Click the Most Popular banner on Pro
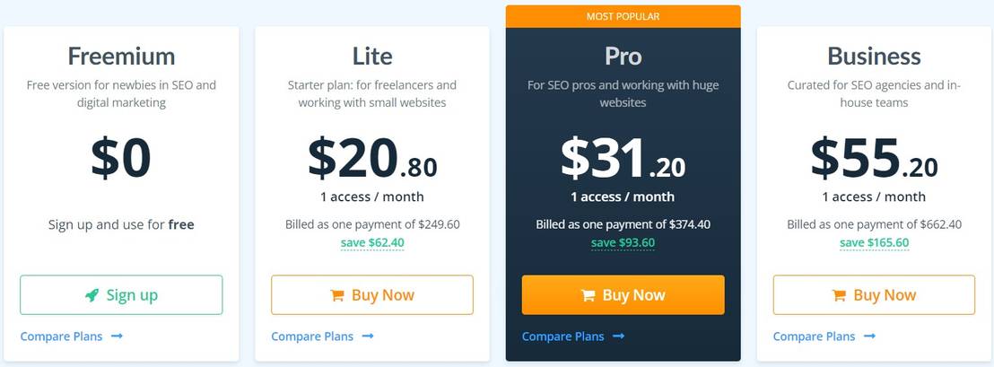Screen dimensions: 994x367 coord(623,16)
